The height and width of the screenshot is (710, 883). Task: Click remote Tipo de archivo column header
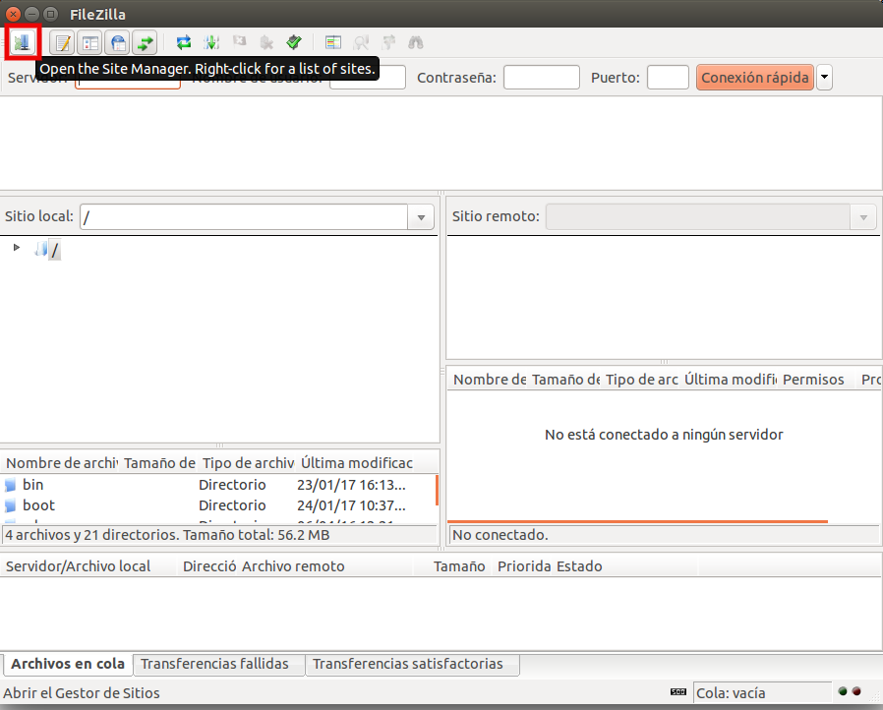pyautogui.click(x=641, y=380)
